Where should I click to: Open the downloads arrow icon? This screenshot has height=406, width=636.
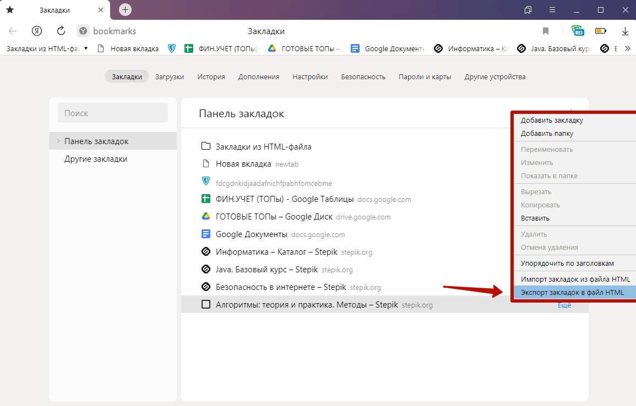625,31
